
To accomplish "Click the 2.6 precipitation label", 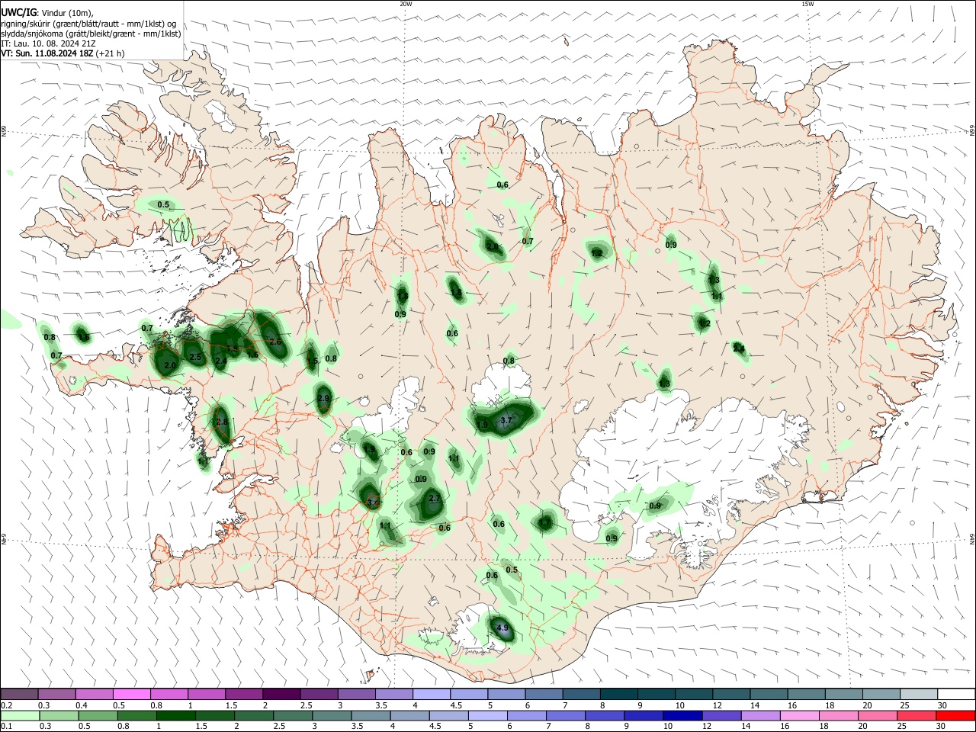I will [275, 342].
